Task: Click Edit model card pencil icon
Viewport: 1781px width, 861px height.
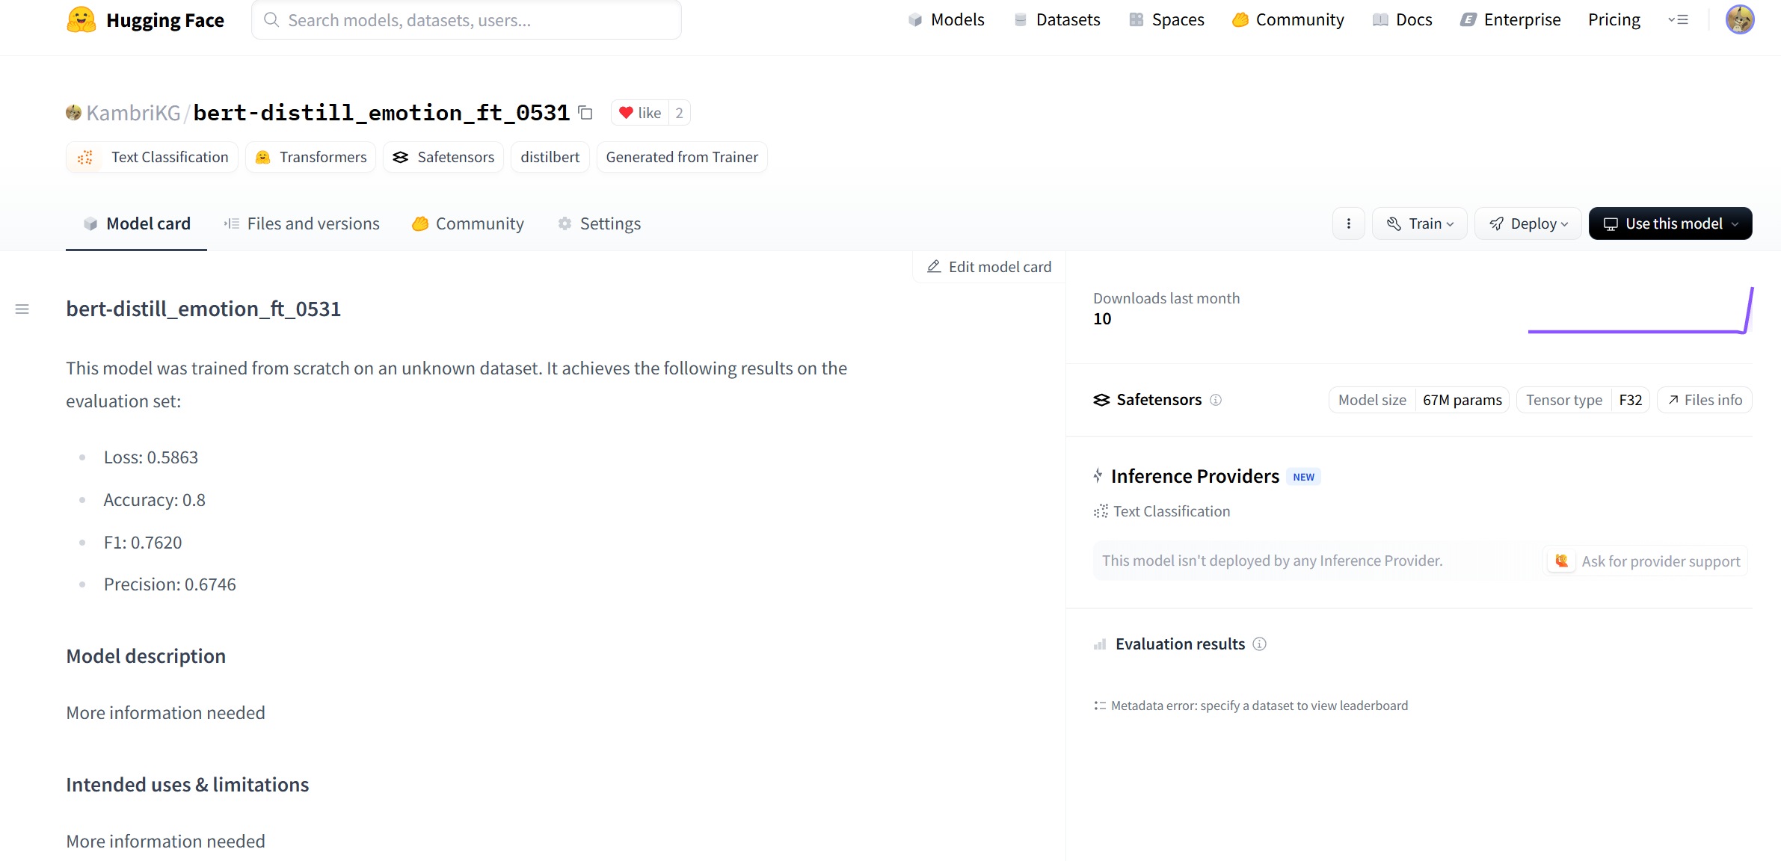Action: (x=934, y=267)
